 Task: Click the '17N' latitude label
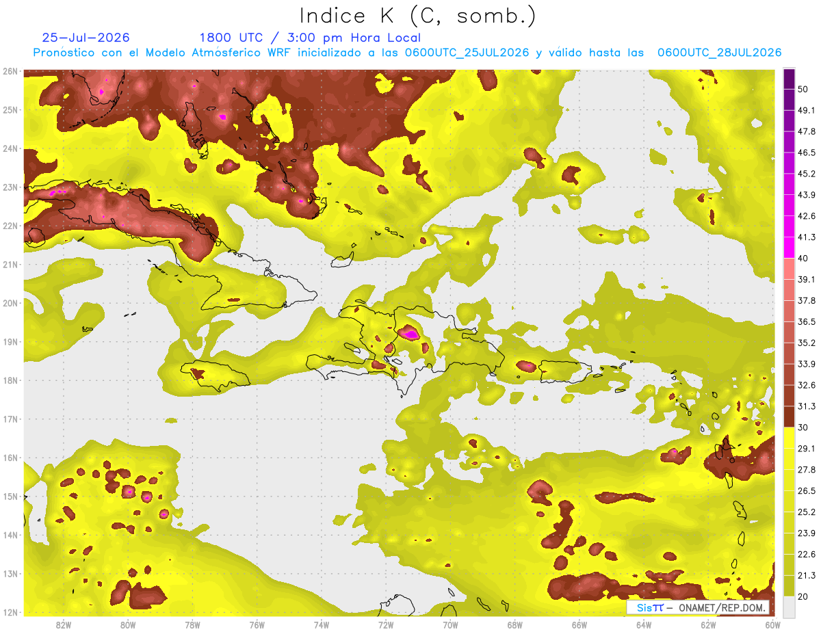coord(10,419)
